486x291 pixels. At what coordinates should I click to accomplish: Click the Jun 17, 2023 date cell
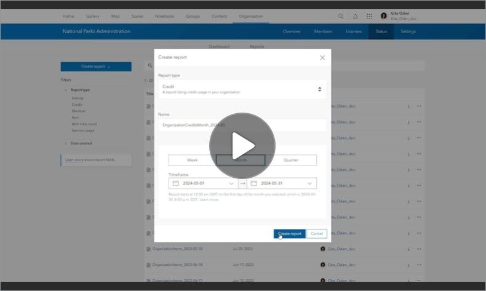point(243,265)
